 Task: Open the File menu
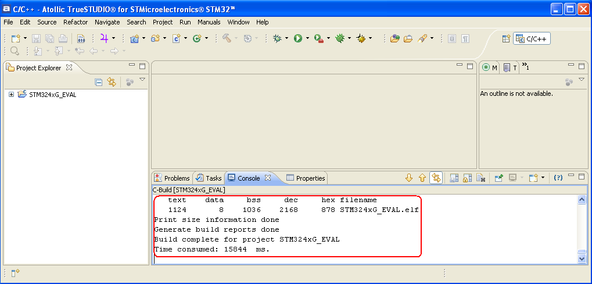click(8, 22)
